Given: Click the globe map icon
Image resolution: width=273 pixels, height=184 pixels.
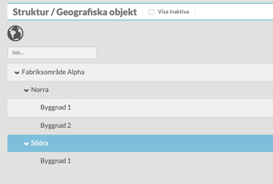Looking at the screenshot, I should pos(15,33).
